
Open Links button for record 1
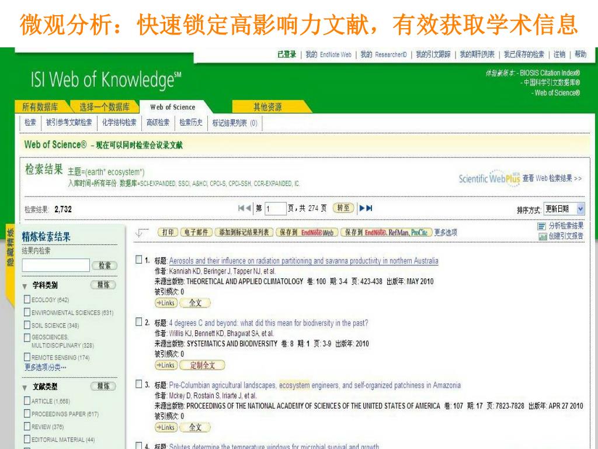click(x=165, y=303)
